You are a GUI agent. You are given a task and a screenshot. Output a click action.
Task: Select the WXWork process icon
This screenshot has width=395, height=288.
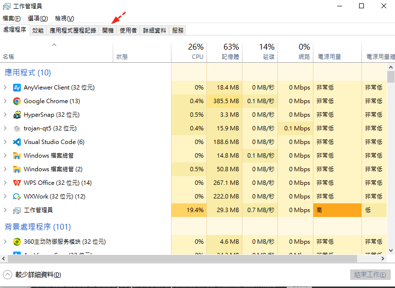(17, 197)
